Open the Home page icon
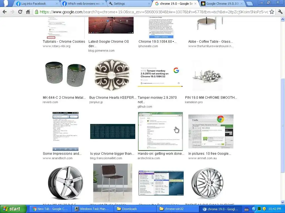 [28, 12]
